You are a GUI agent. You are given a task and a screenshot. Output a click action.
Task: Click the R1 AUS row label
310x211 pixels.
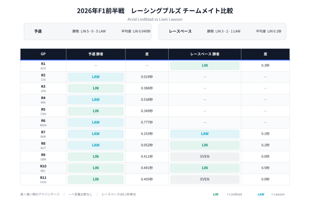click(43, 66)
